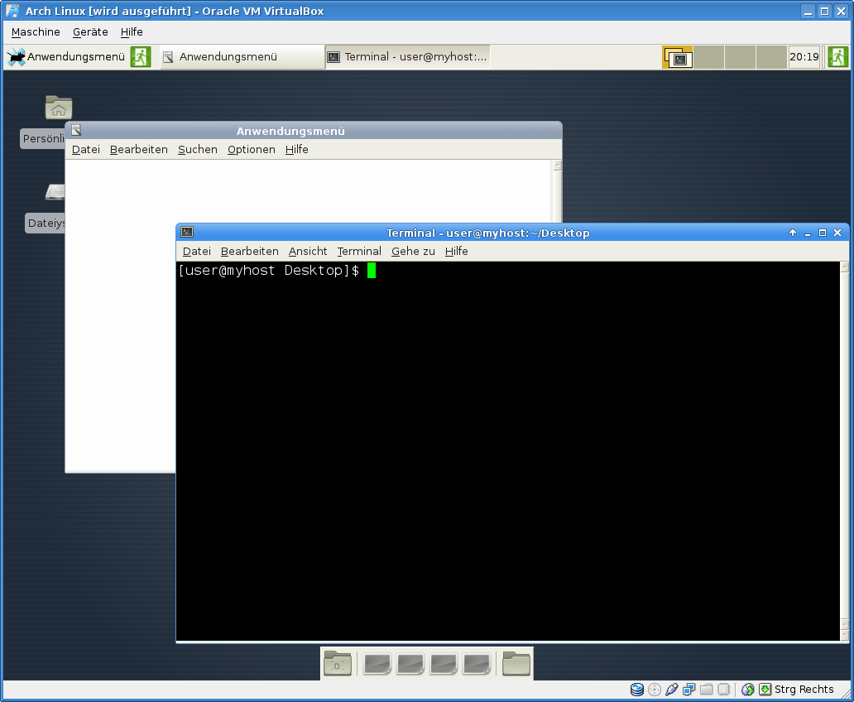Open the home folder desktop icon
Screen dimensions: 854x702
58,108
